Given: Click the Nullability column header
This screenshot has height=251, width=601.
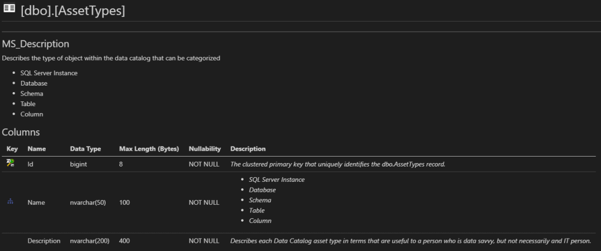Looking at the screenshot, I should [x=204, y=149].
